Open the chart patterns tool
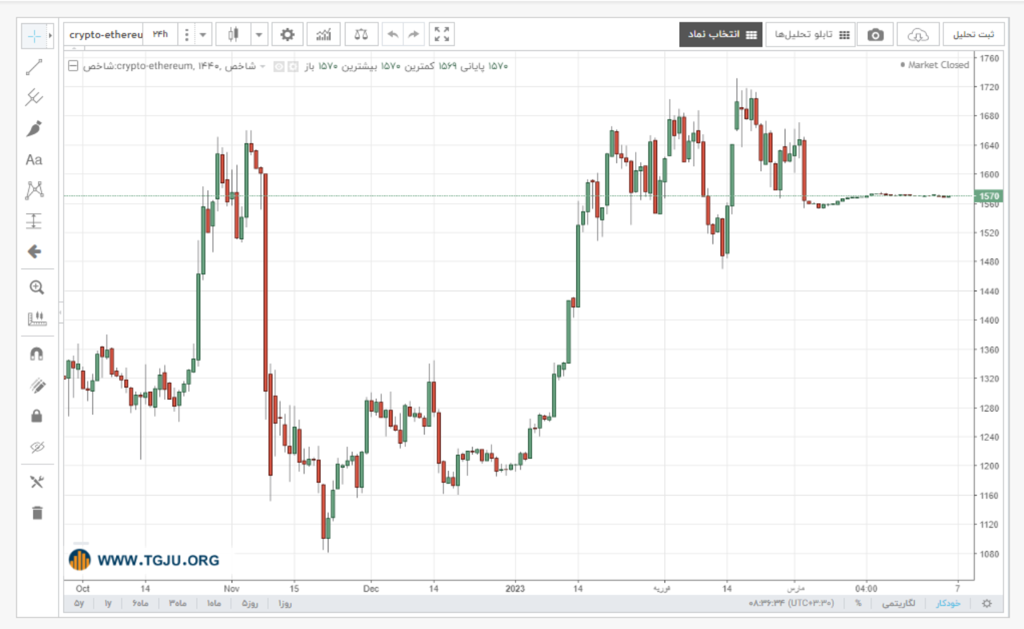The width and height of the screenshot is (1024, 629). coord(34,190)
